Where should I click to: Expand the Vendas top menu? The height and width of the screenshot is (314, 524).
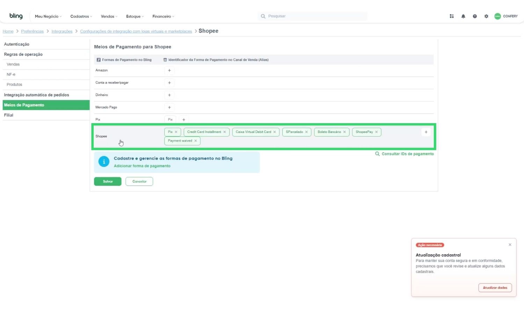pos(109,16)
